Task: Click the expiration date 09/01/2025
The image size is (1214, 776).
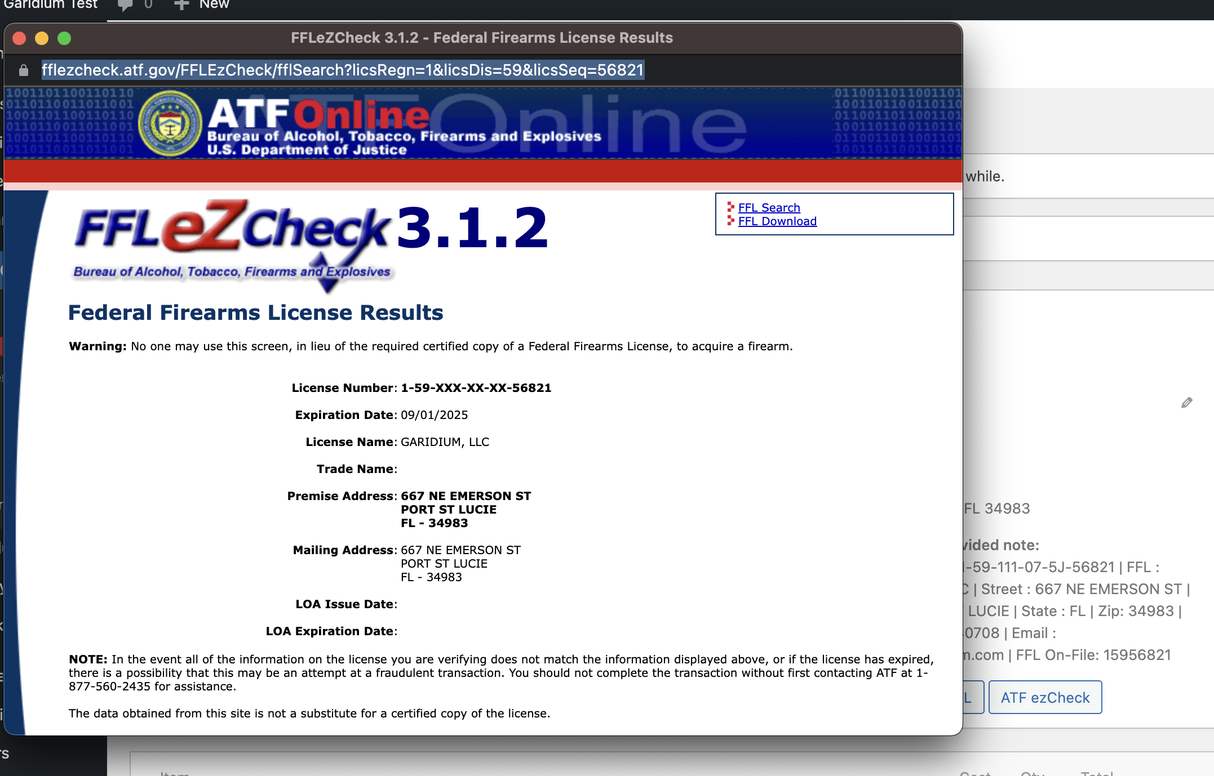Action: pos(434,415)
